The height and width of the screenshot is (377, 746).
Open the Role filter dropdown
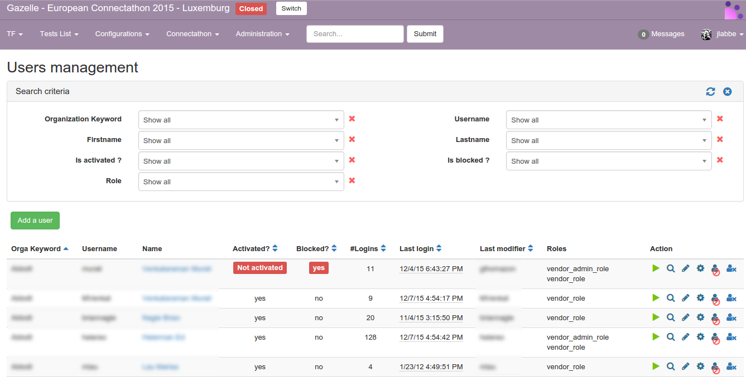tap(241, 182)
